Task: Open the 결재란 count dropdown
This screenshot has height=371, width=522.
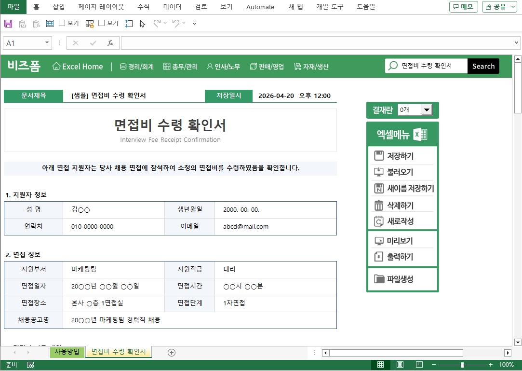Action: (427, 110)
